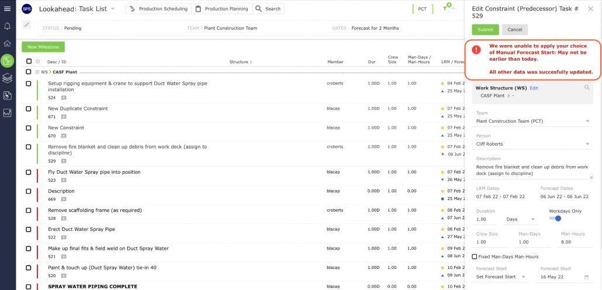Open the layers stack sidebar icon
This screenshot has width=602, height=290.
[x=7, y=78]
